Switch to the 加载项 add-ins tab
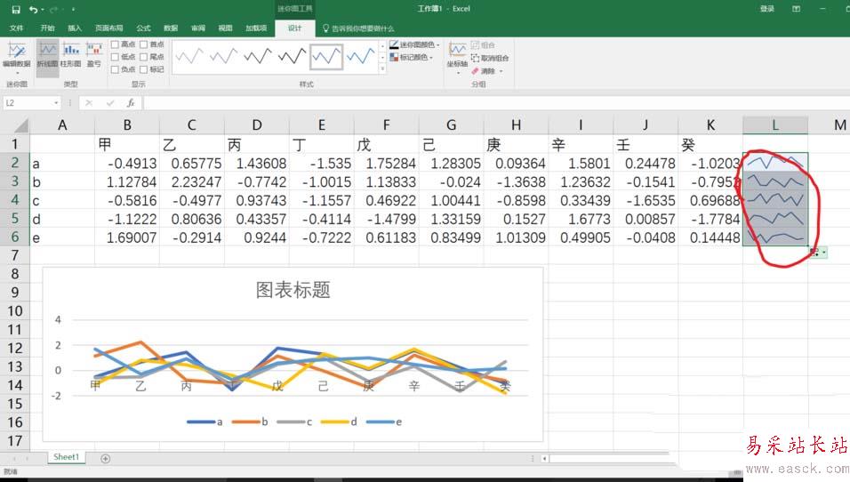 point(256,28)
